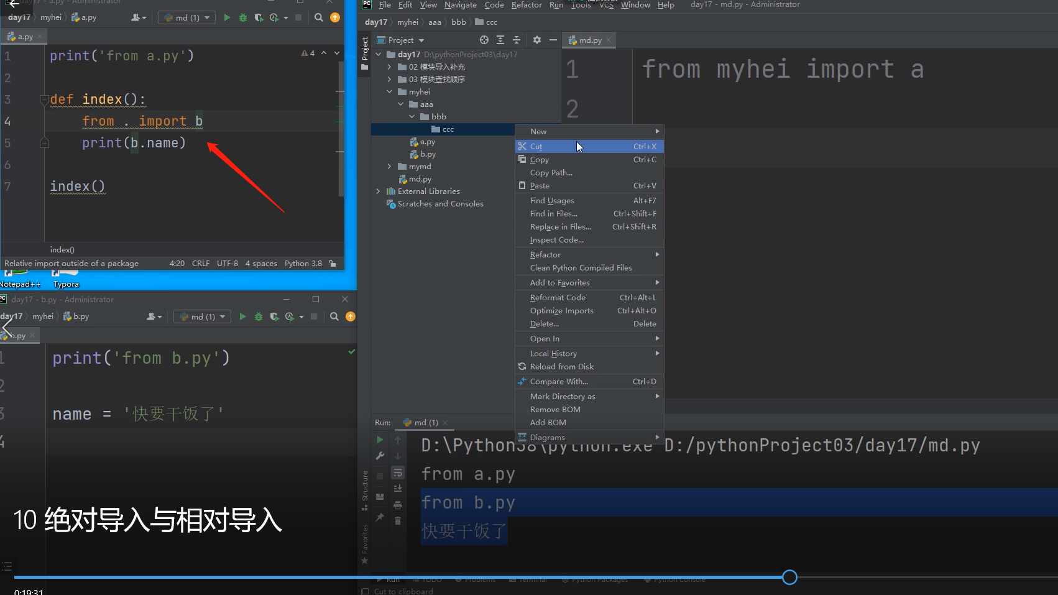1058x595 pixels.
Task: Open run configuration wrench settings in Run panel
Action: pos(380,456)
